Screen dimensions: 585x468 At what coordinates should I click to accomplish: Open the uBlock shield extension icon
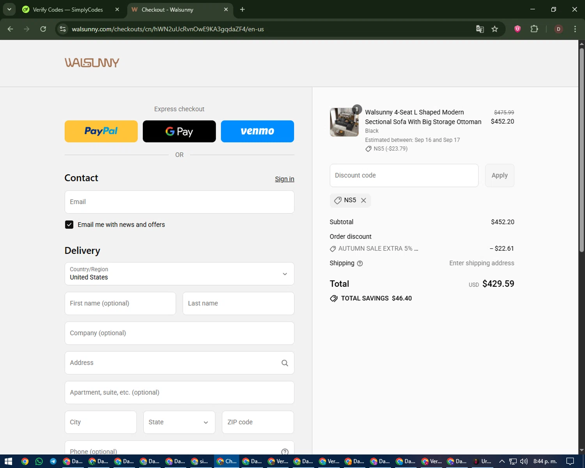[x=518, y=29]
